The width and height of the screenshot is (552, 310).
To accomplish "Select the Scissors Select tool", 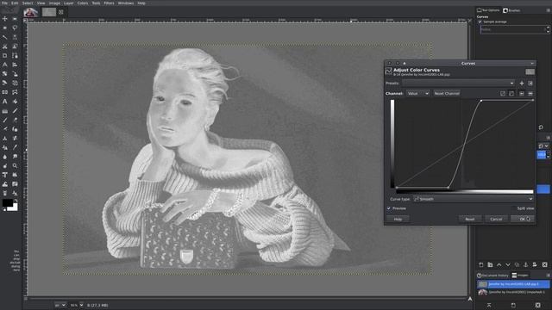I will tap(5, 46).
